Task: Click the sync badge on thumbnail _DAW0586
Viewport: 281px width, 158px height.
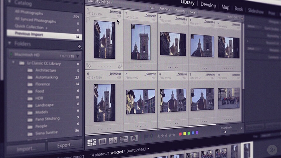Action: pos(96,23)
